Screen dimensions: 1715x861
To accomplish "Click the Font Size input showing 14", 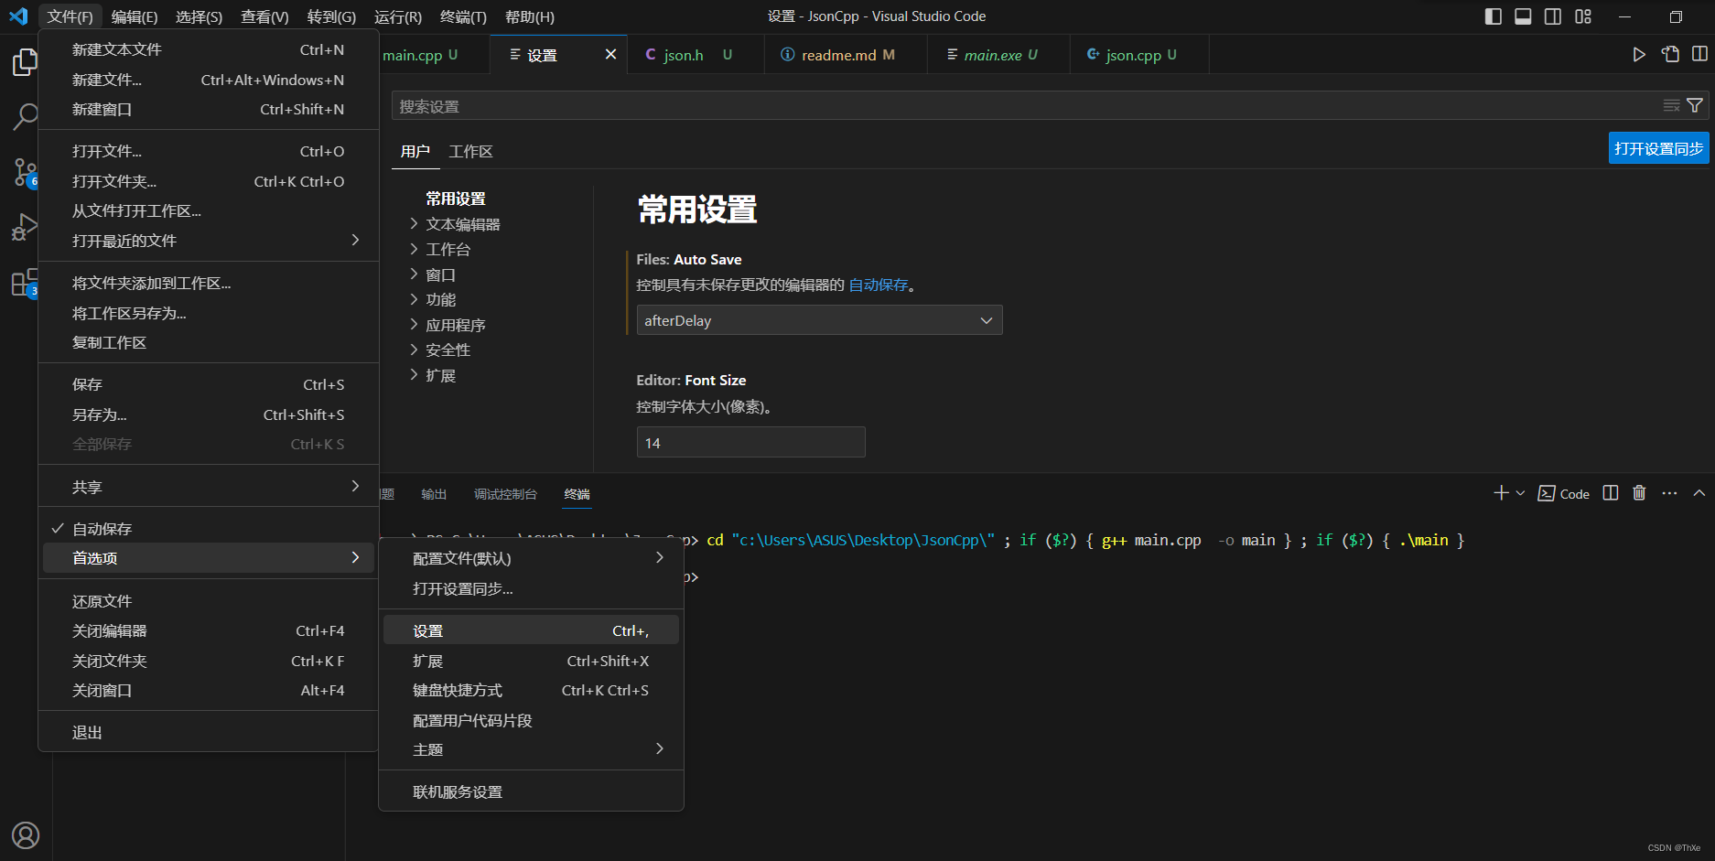I will [750, 443].
